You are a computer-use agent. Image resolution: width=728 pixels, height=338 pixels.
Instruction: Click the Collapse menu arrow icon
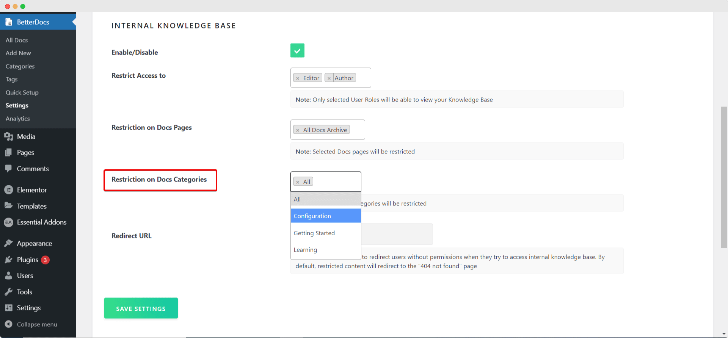tap(8, 324)
